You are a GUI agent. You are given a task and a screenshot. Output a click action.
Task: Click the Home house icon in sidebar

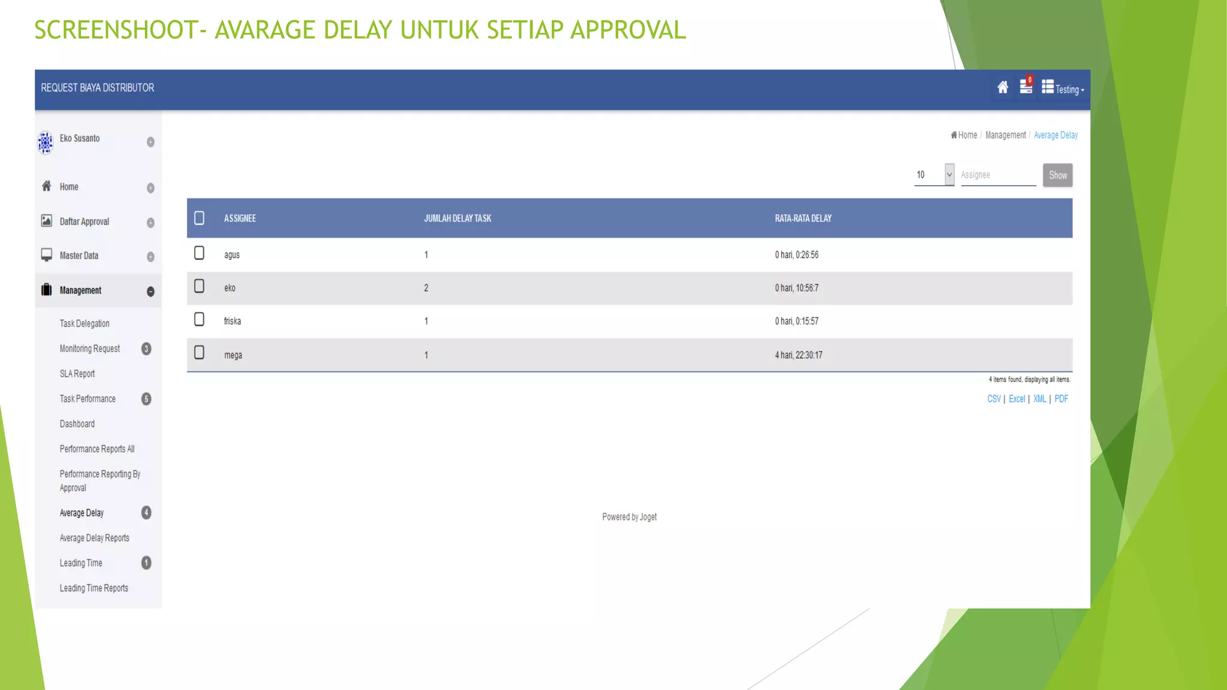click(x=47, y=186)
